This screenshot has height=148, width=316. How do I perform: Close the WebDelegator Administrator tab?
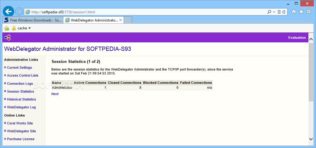coord(121,20)
